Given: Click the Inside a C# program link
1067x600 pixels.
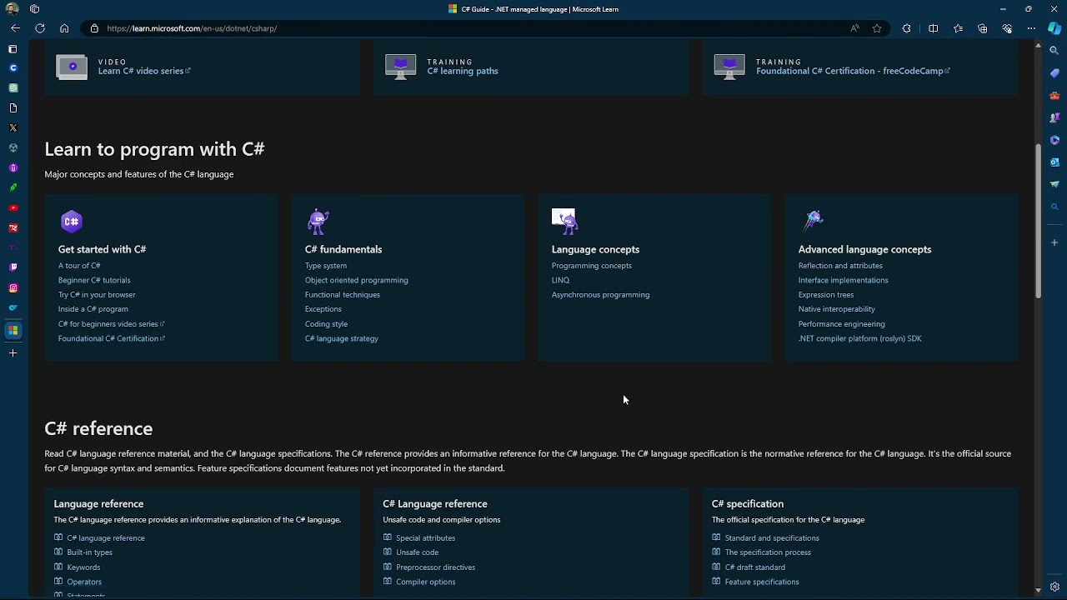Looking at the screenshot, I should click(93, 309).
